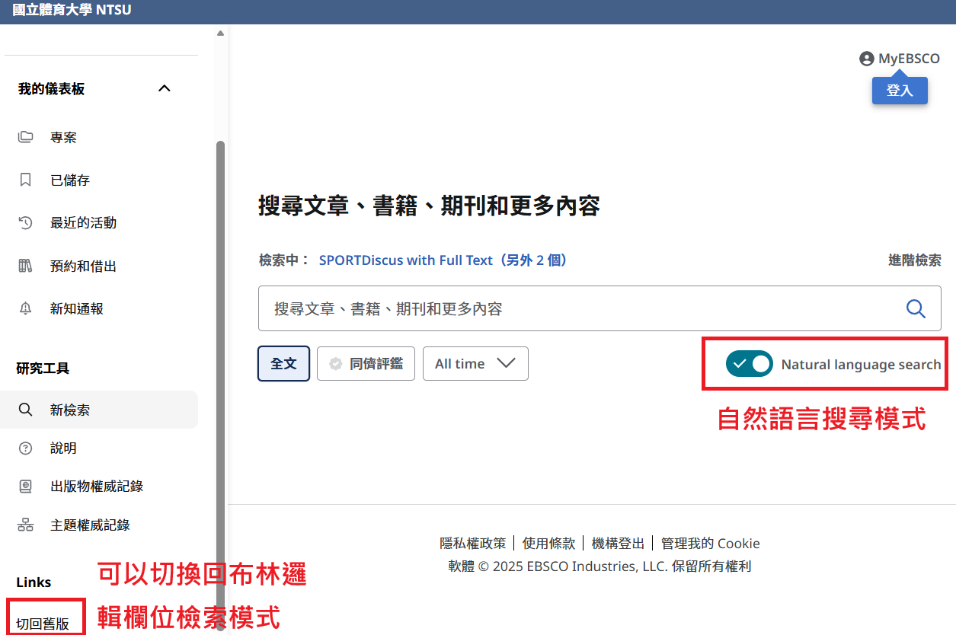Viewport: 956px width, 635px height.
Task: Click the 登入 sign-in button
Action: coord(900,90)
